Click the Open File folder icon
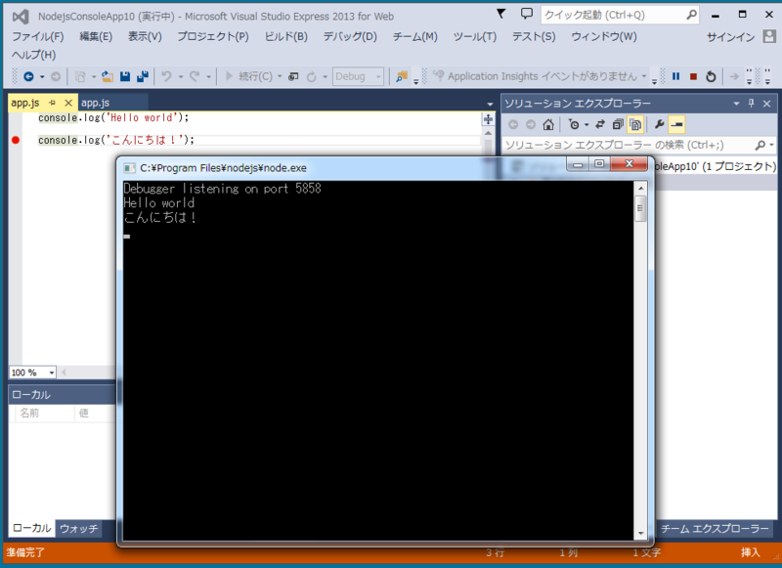 (108, 76)
